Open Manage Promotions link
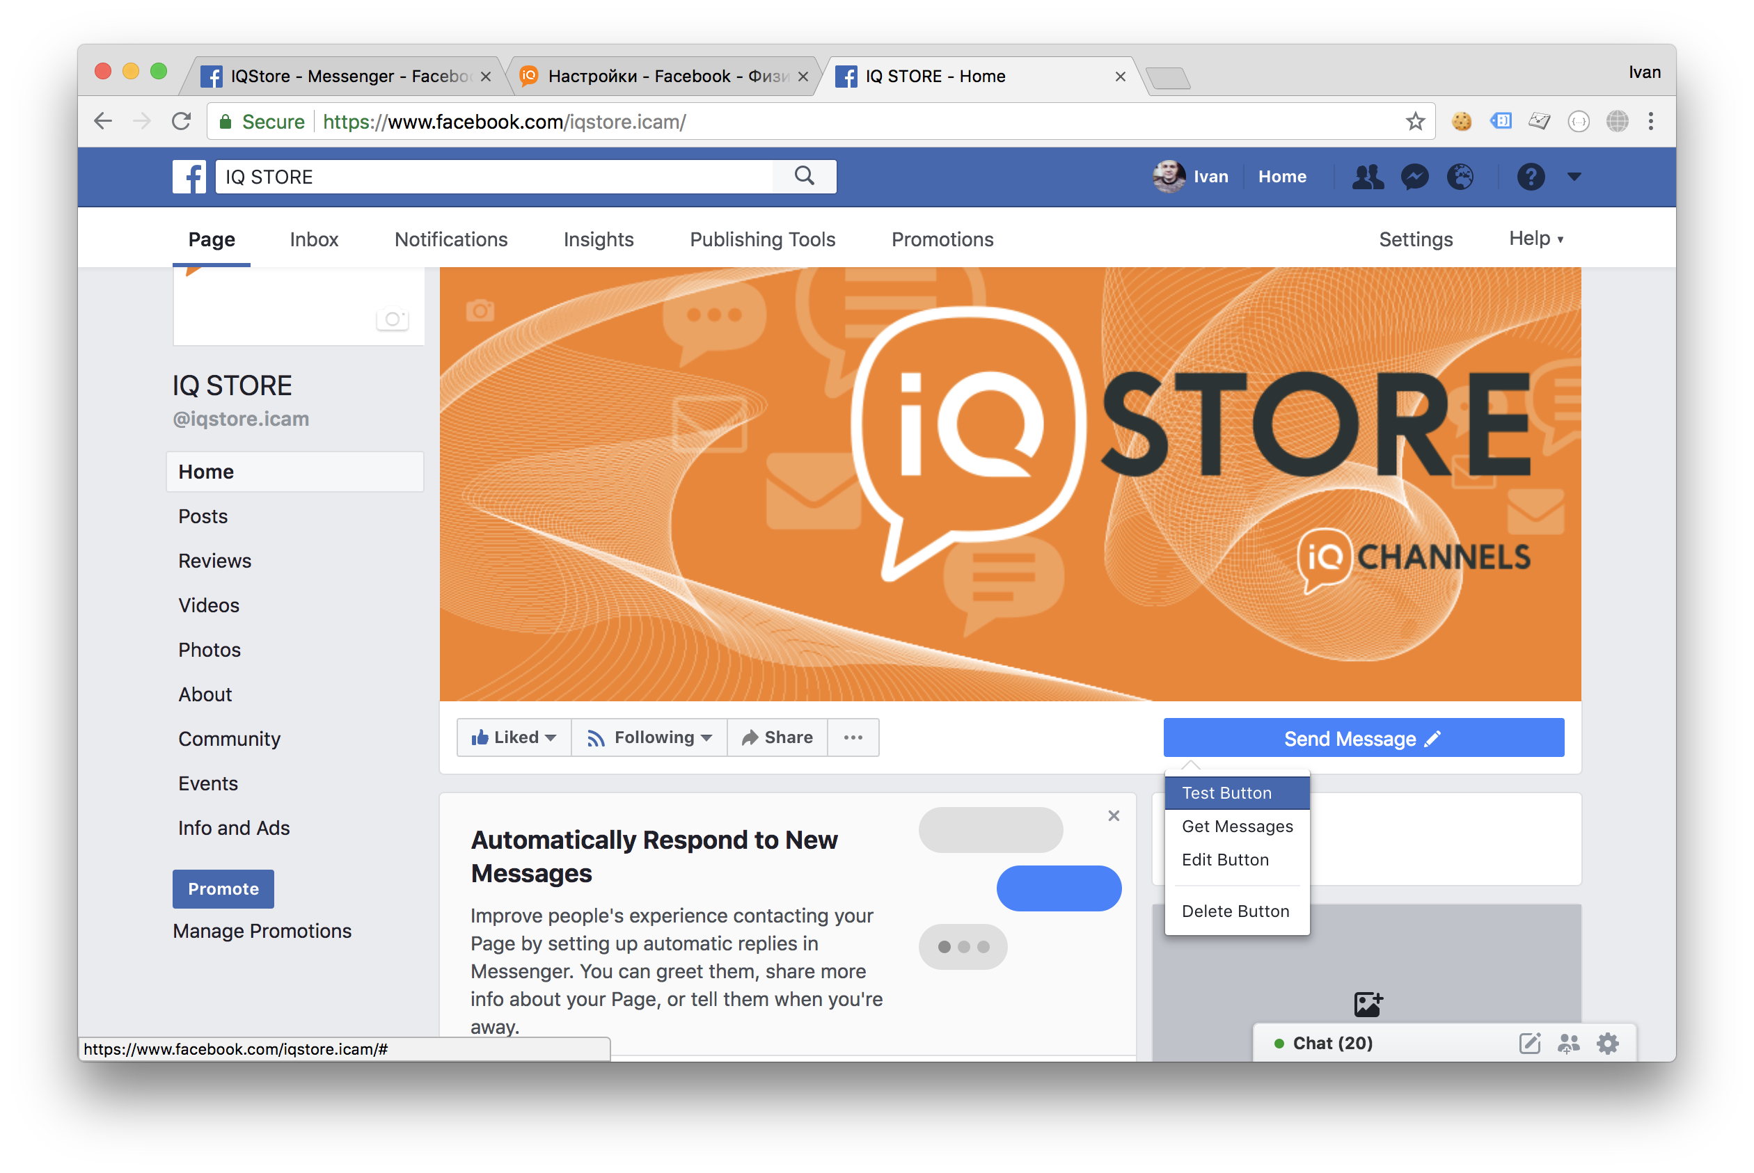The width and height of the screenshot is (1754, 1173). coord(262,931)
